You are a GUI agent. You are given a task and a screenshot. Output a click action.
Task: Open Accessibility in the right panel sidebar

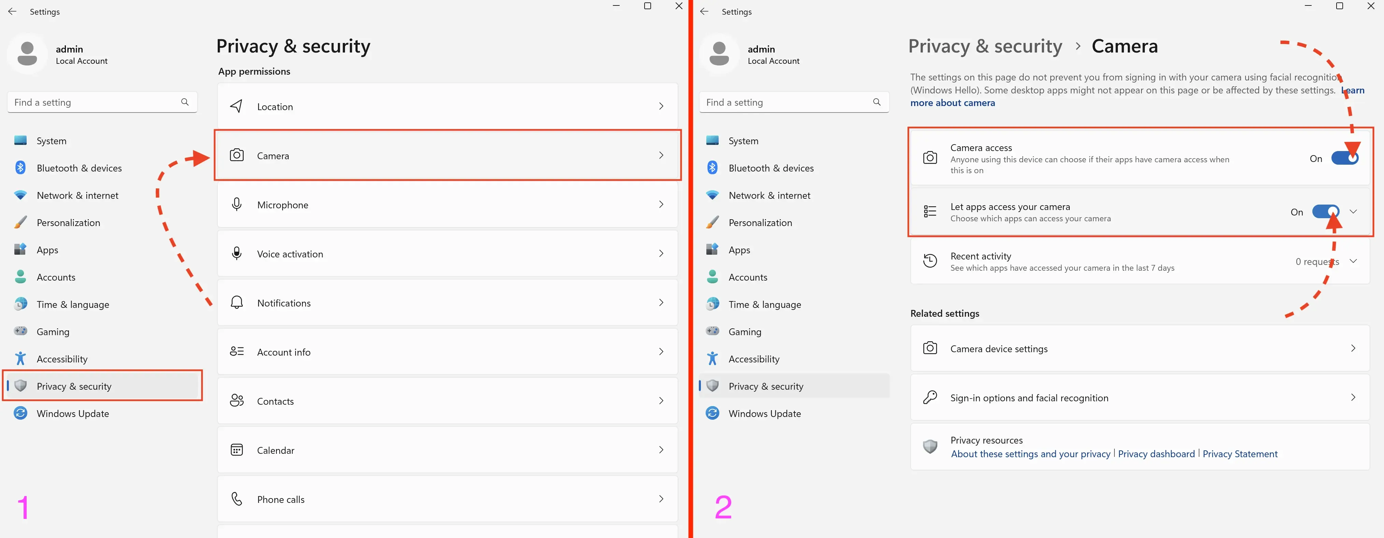753,359
